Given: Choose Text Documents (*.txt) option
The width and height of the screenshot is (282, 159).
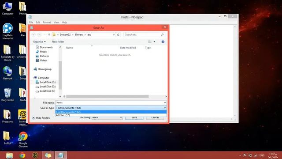Looking at the screenshot, I should tap(111, 112).
